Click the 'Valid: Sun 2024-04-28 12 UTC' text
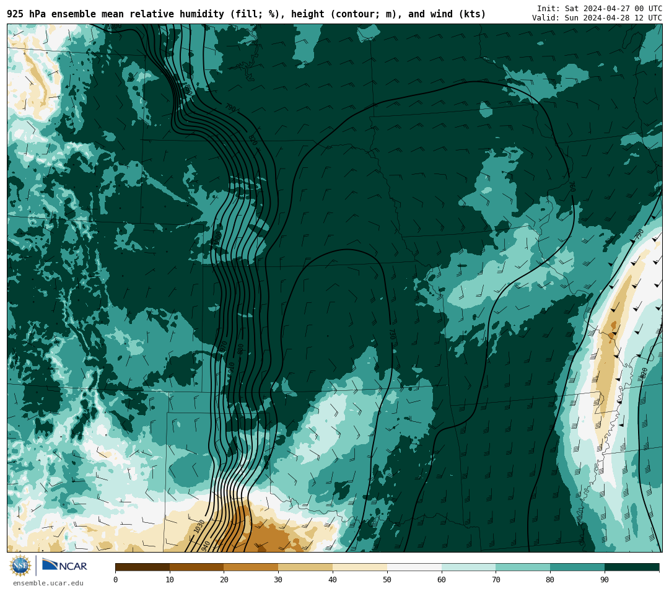The image size is (669, 591). tap(597, 17)
